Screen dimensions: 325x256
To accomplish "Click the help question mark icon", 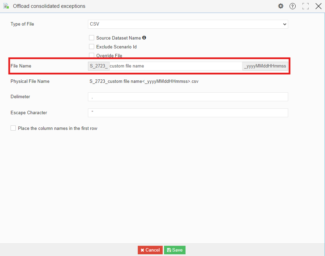I will click(x=293, y=6).
